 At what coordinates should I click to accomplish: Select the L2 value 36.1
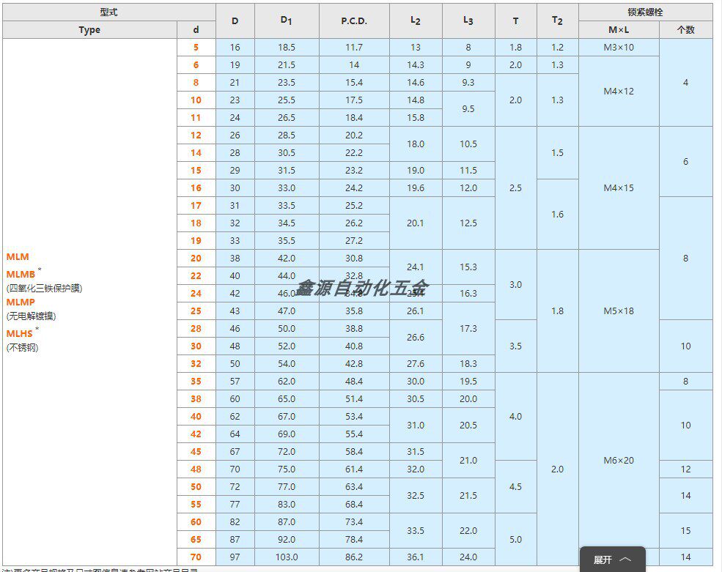coord(416,557)
